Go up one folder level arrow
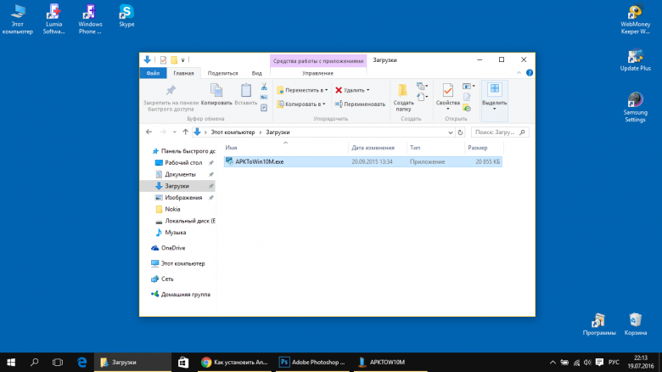Viewport: 662px width, 372px height. tap(185, 132)
